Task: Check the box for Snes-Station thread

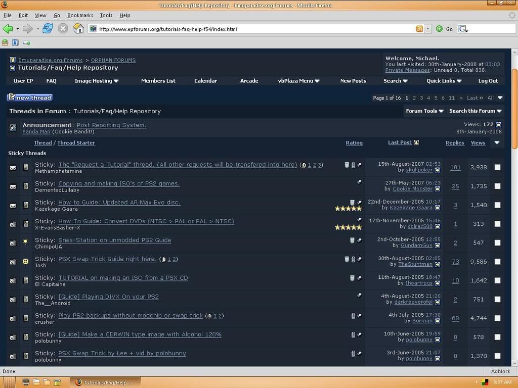Action: pyautogui.click(x=497, y=243)
